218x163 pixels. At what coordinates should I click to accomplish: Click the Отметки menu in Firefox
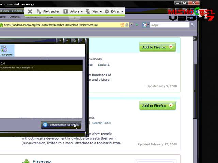point(15,17)
